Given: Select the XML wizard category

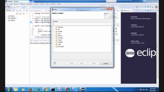Looking at the screenshot, I should click(x=59, y=44).
